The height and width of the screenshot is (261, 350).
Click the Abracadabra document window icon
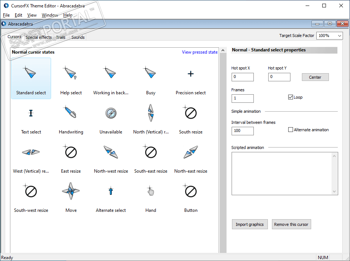pos(4,24)
